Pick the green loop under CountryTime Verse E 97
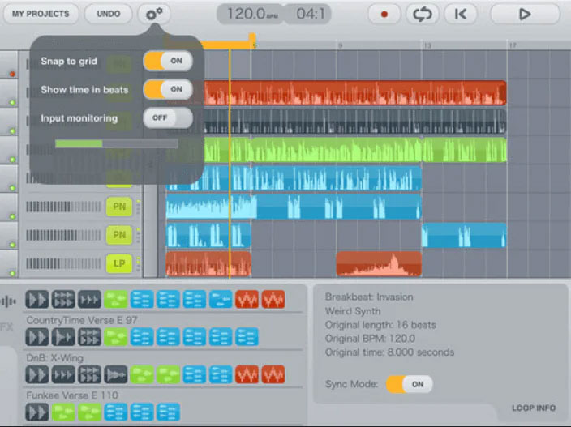Screen dimensions: 571x427 coord(115,337)
